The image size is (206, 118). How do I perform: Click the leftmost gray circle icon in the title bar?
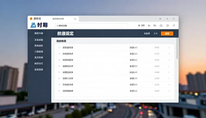[x=160, y=19]
